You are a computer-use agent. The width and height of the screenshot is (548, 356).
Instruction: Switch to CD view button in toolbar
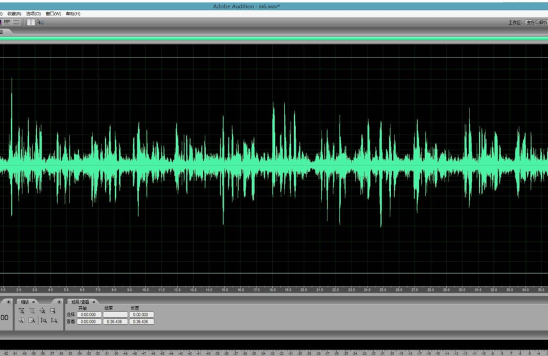(x=16, y=22)
